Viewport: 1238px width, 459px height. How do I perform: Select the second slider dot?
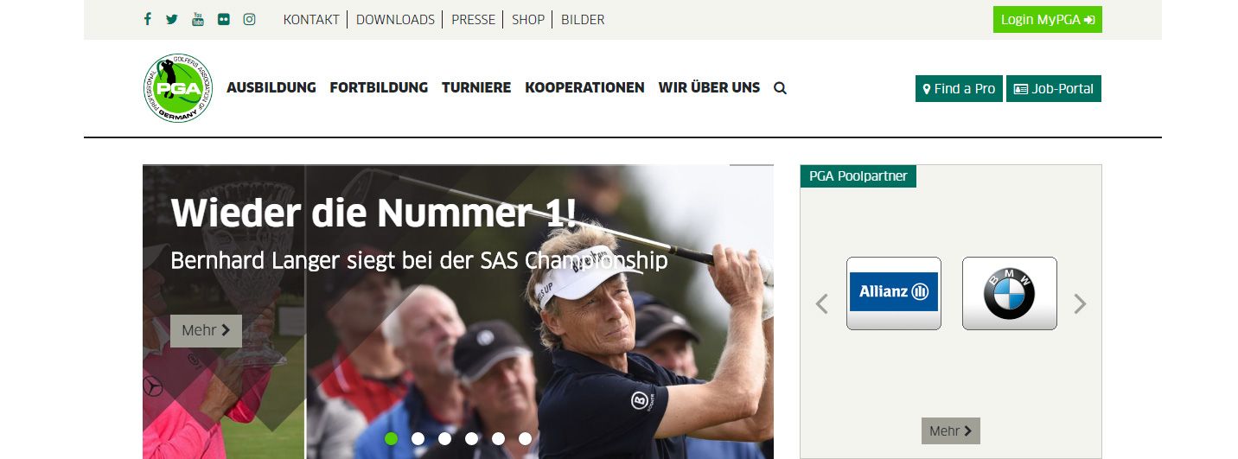coord(418,438)
